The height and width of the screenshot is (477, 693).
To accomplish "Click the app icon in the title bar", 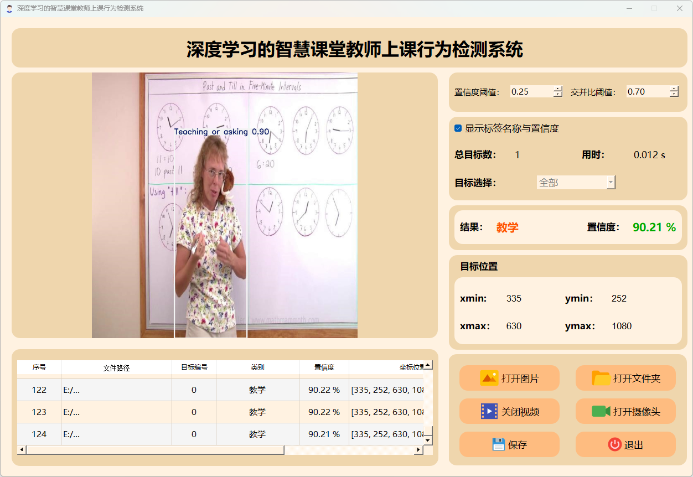I will click(9, 8).
